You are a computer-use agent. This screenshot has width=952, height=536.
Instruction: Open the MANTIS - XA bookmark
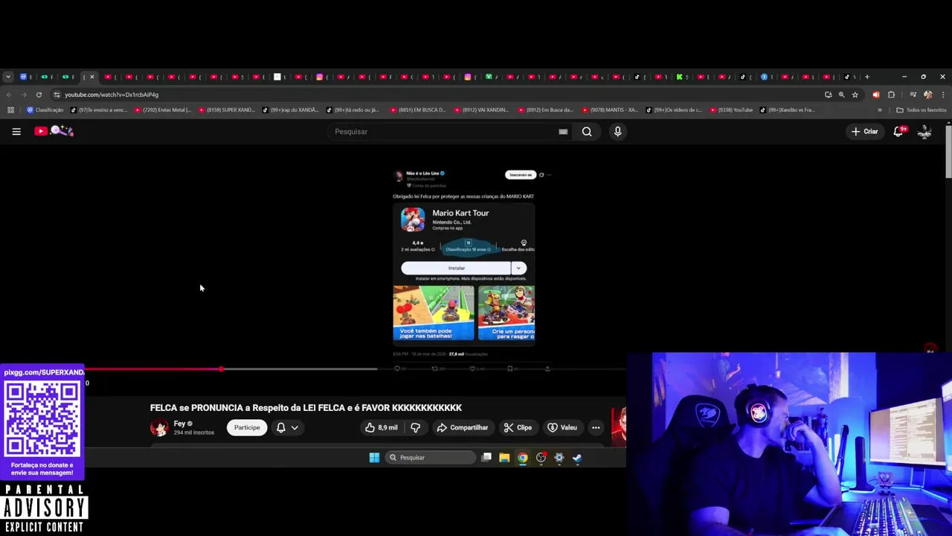pos(610,110)
